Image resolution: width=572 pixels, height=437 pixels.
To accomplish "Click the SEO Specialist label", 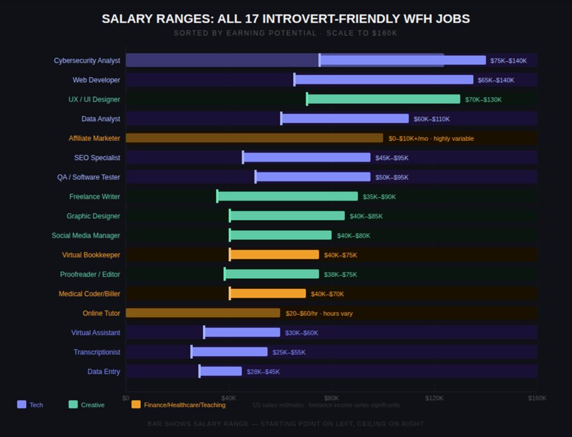I will 97,158.
